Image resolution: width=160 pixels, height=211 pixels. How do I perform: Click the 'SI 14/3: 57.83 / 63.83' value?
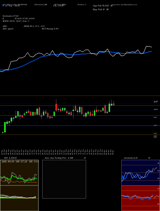25,19
